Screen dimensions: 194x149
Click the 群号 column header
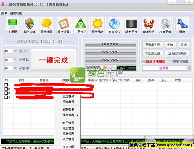point(22,80)
